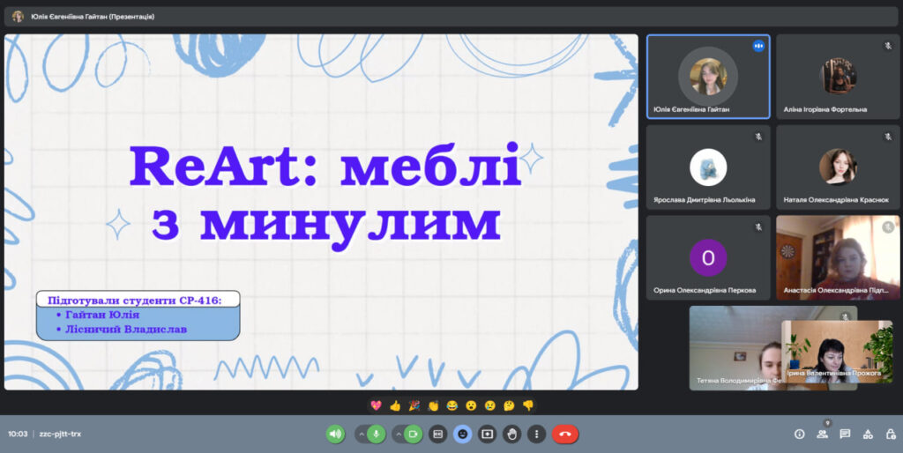Open host controls lock icon

click(x=889, y=434)
